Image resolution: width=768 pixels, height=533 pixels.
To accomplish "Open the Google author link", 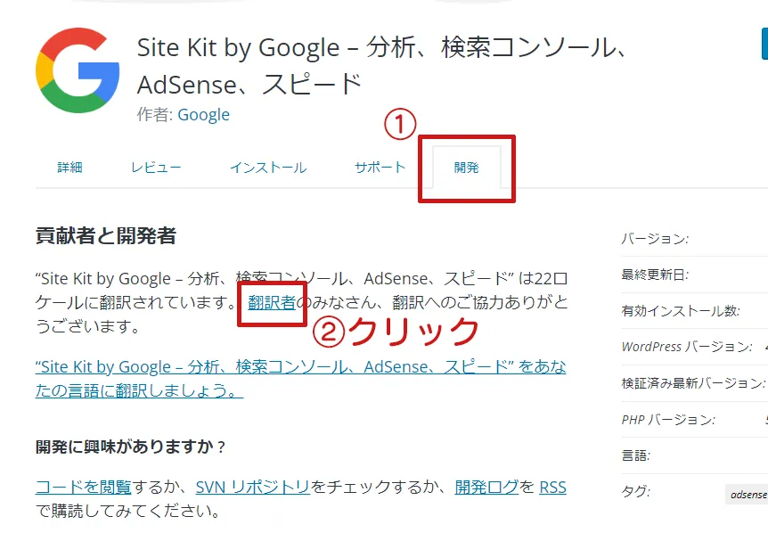I will coord(203,115).
